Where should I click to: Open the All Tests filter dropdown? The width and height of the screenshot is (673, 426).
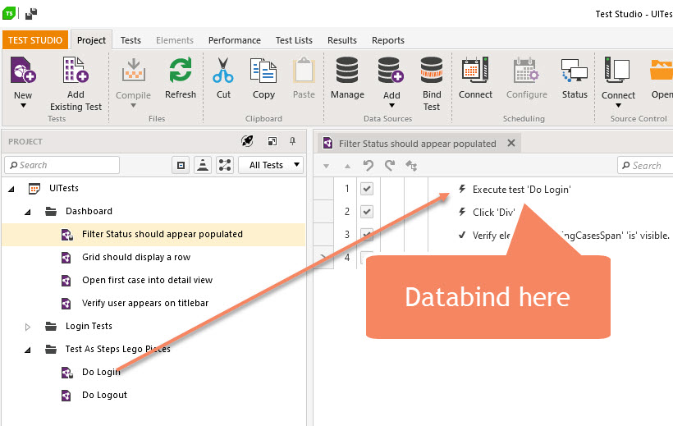(271, 165)
